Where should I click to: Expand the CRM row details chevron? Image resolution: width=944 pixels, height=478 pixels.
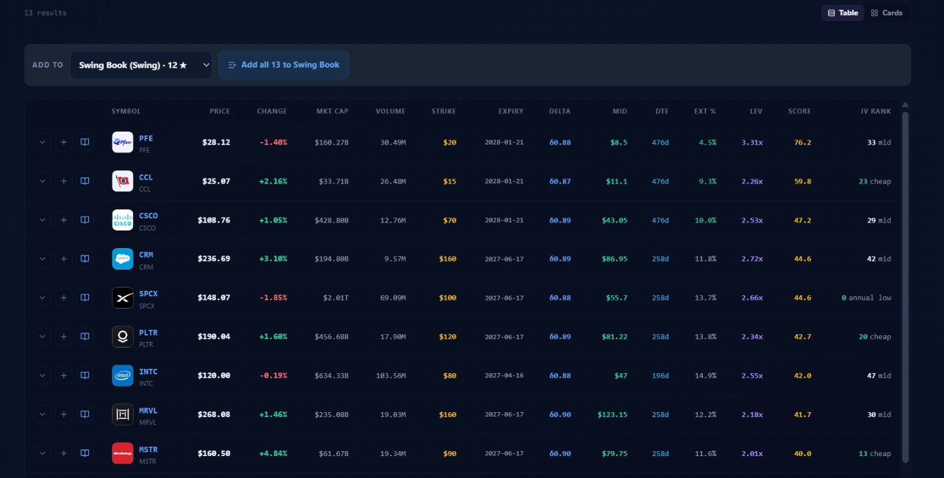point(42,259)
